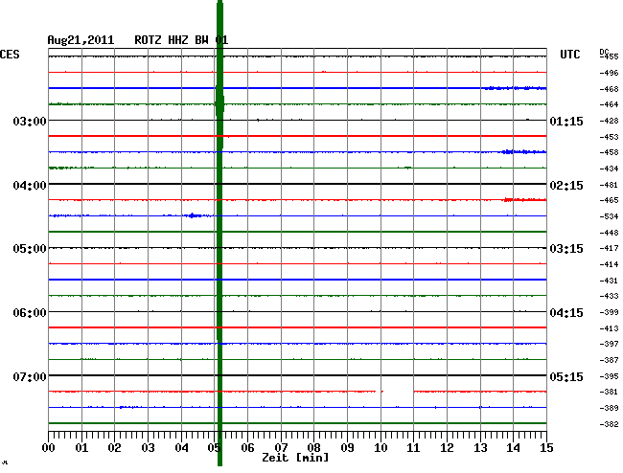623x473 pixels.
Task: Click minute axis tick label 15
Action: coord(546,448)
